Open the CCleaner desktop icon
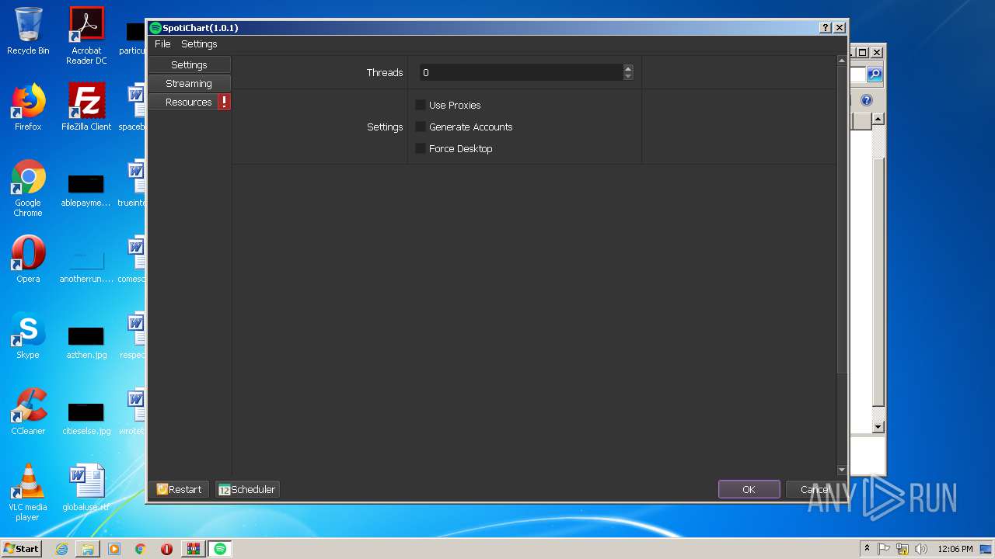Screen dimensions: 995x559 pos(28,411)
